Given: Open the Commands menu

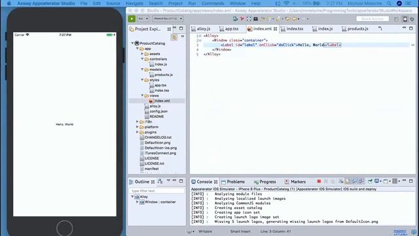Looking at the screenshot, I should coord(213,3).
